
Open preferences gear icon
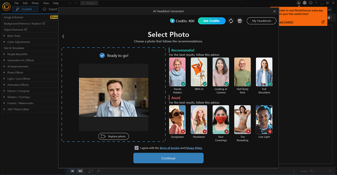pos(311,3)
